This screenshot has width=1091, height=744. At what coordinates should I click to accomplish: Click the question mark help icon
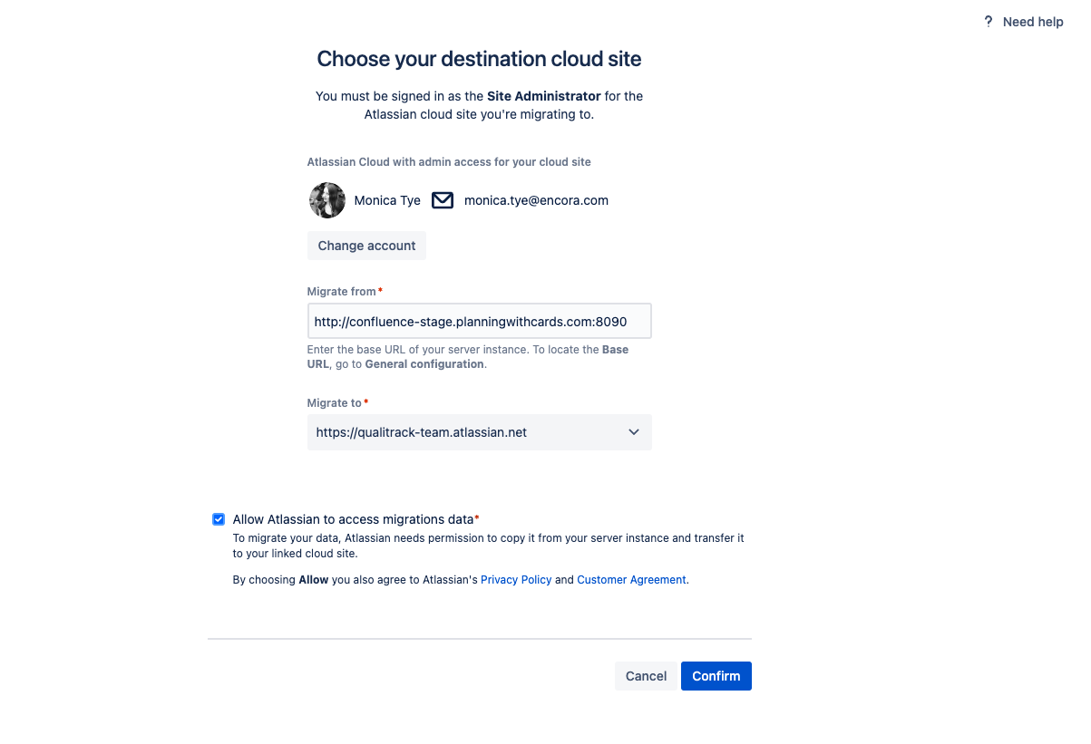pyautogui.click(x=989, y=22)
